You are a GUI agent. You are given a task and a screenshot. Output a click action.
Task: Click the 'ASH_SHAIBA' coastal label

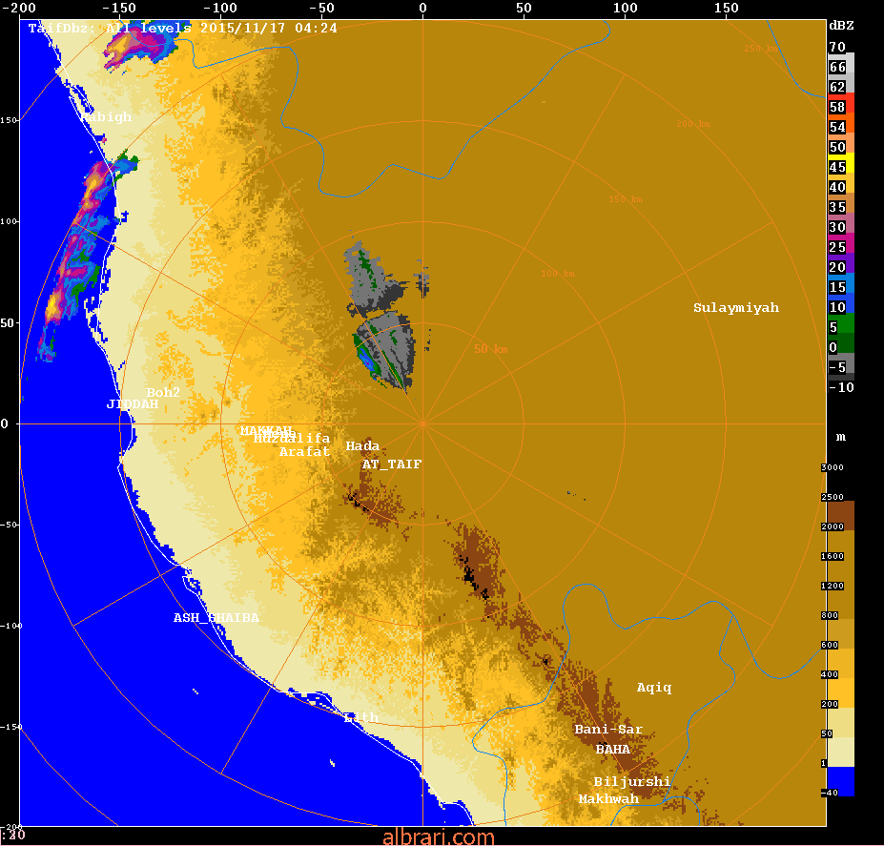tap(216, 618)
